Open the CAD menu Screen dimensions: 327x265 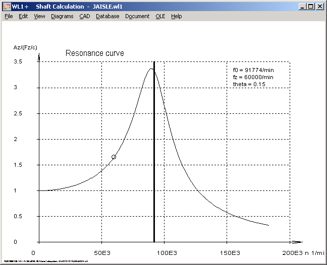(x=84, y=16)
